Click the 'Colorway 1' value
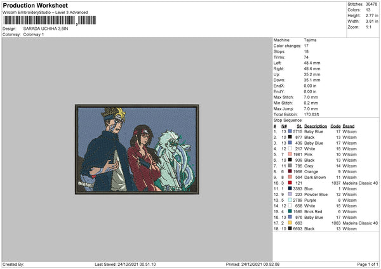The width and height of the screenshot is (381, 269). click(x=34, y=34)
